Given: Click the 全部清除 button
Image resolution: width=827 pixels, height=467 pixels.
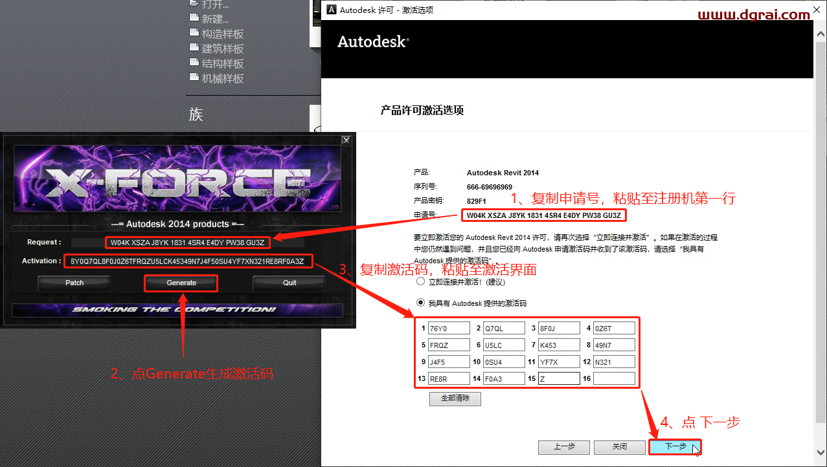Looking at the screenshot, I should (455, 398).
